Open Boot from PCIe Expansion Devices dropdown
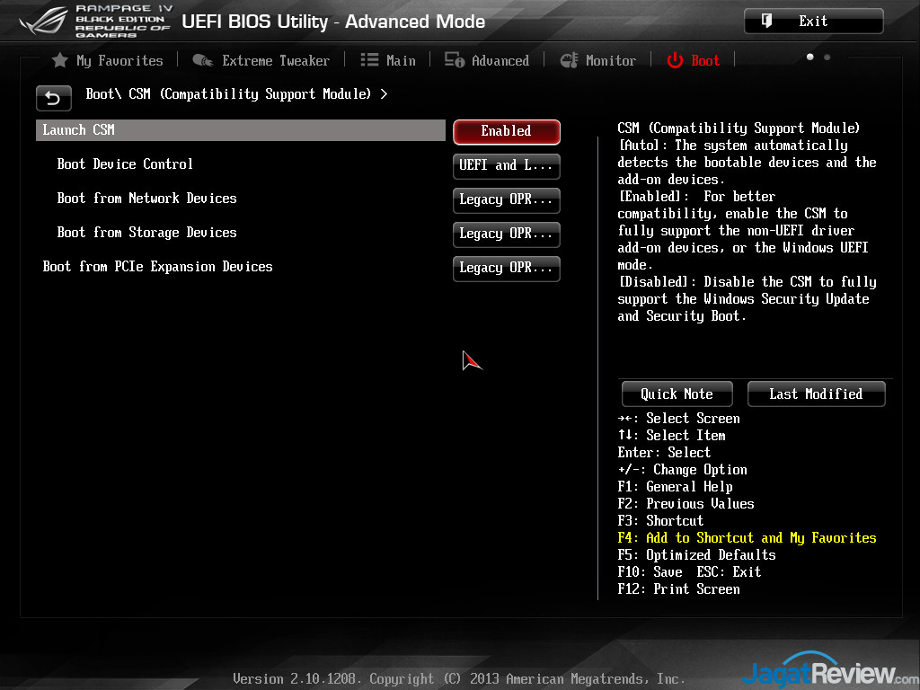Image resolution: width=920 pixels, height=690 pixels. pyautogui.click(x=507, y=268)
